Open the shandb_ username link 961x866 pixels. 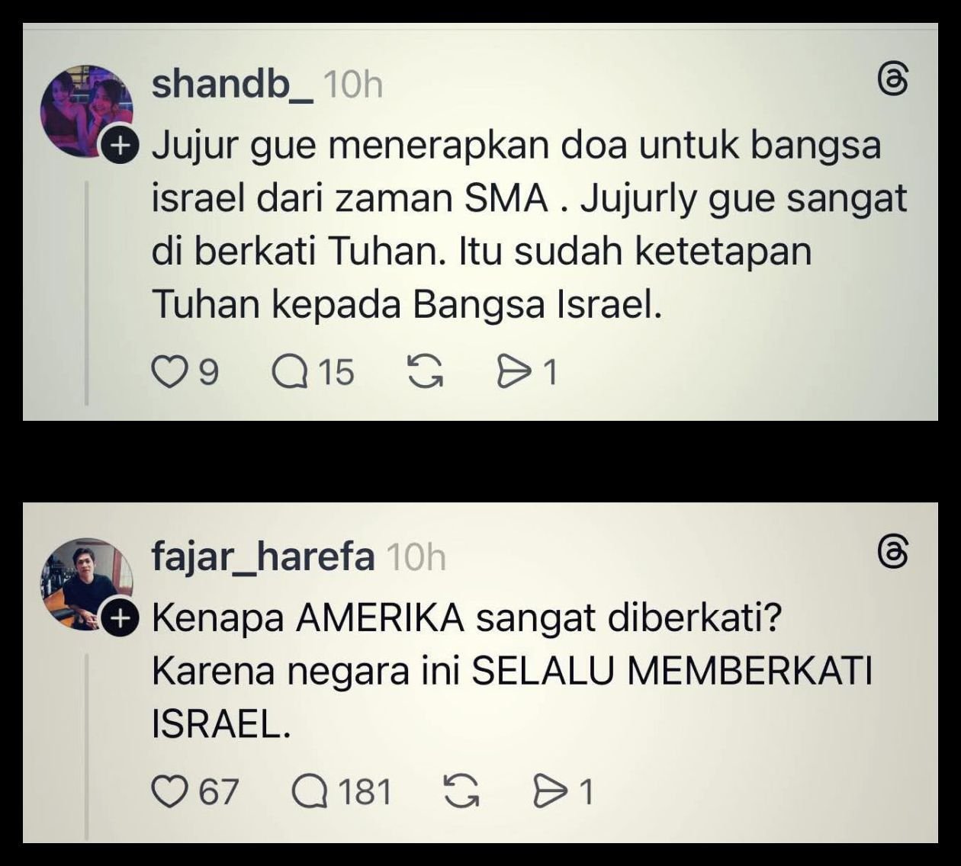(233, 83)
